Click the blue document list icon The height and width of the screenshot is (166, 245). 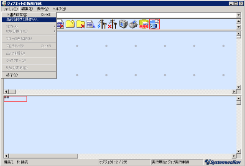pos(91,24)
